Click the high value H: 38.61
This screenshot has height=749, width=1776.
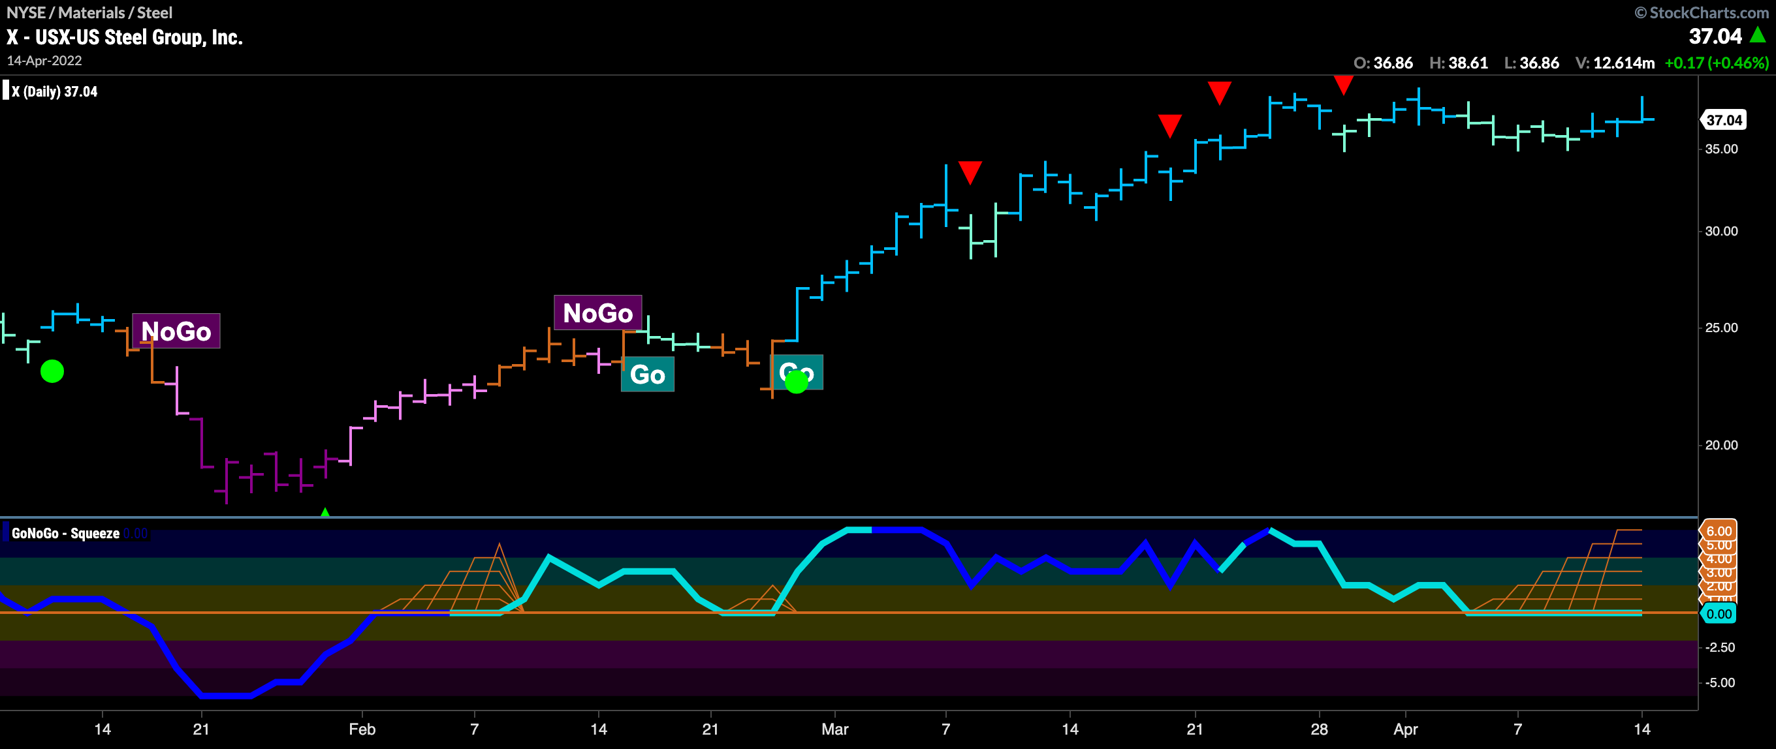coord(1458,63)
